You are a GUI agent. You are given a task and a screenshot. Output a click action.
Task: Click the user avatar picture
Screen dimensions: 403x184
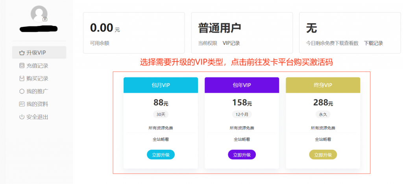pos(39,14)
